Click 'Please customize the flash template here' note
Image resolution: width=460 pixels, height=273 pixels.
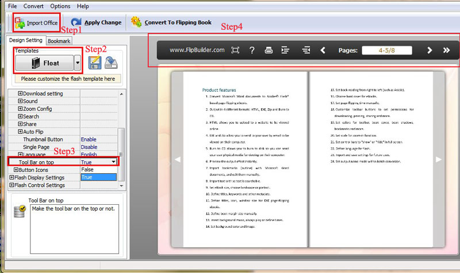[68, 79]
